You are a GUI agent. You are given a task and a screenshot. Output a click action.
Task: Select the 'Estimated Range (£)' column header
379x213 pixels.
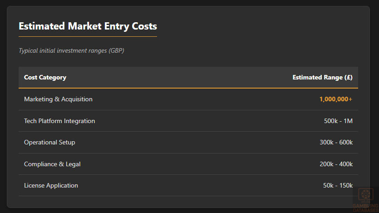tap(322, 77)
